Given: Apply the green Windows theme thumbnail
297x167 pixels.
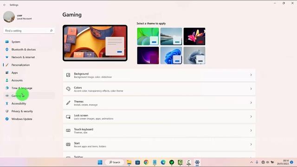Looking at the screenshot, I should point(148,36).
